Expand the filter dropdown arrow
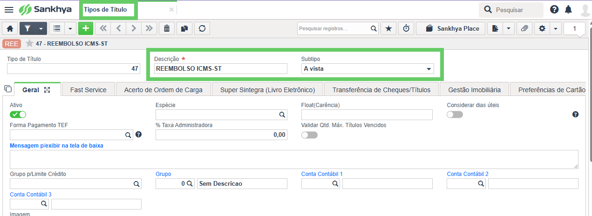The image size is (592, 216). [41, 28]
